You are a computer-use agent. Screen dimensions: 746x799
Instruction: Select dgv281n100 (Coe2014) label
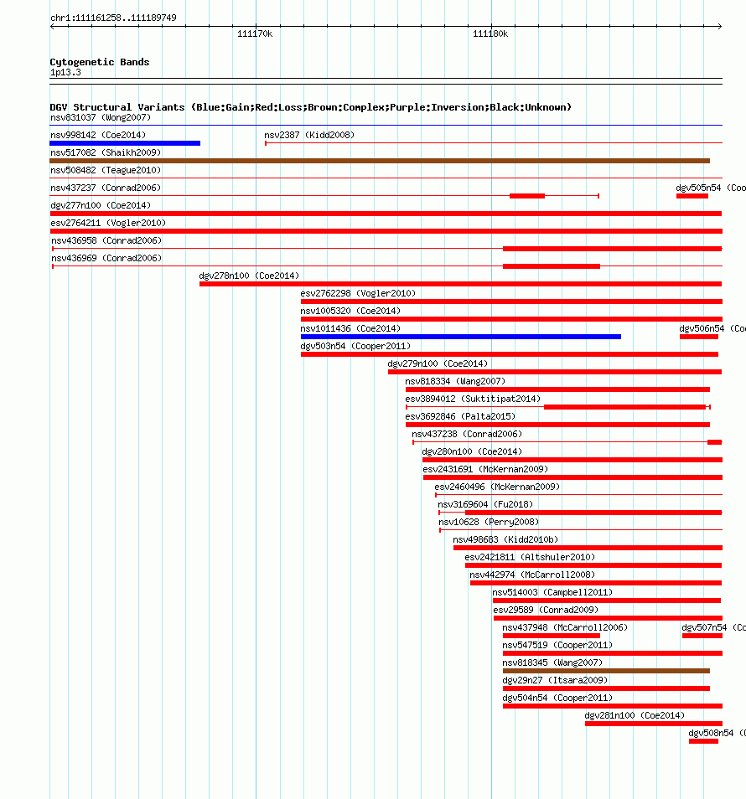(x=635, y=715)
